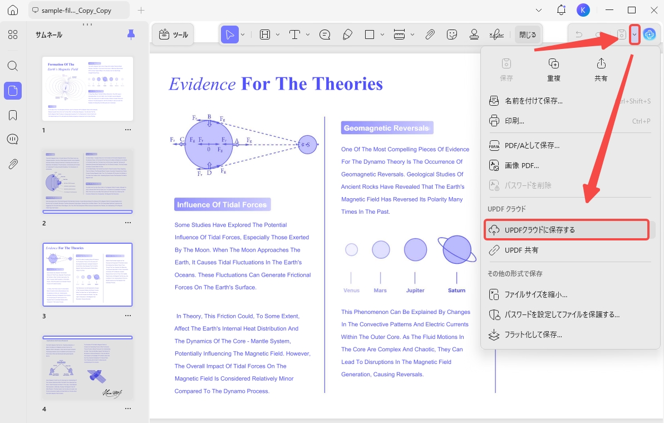Choose the text highlight tool
The height and width of the screenshot is (423, 664).
tap(265, 35)
